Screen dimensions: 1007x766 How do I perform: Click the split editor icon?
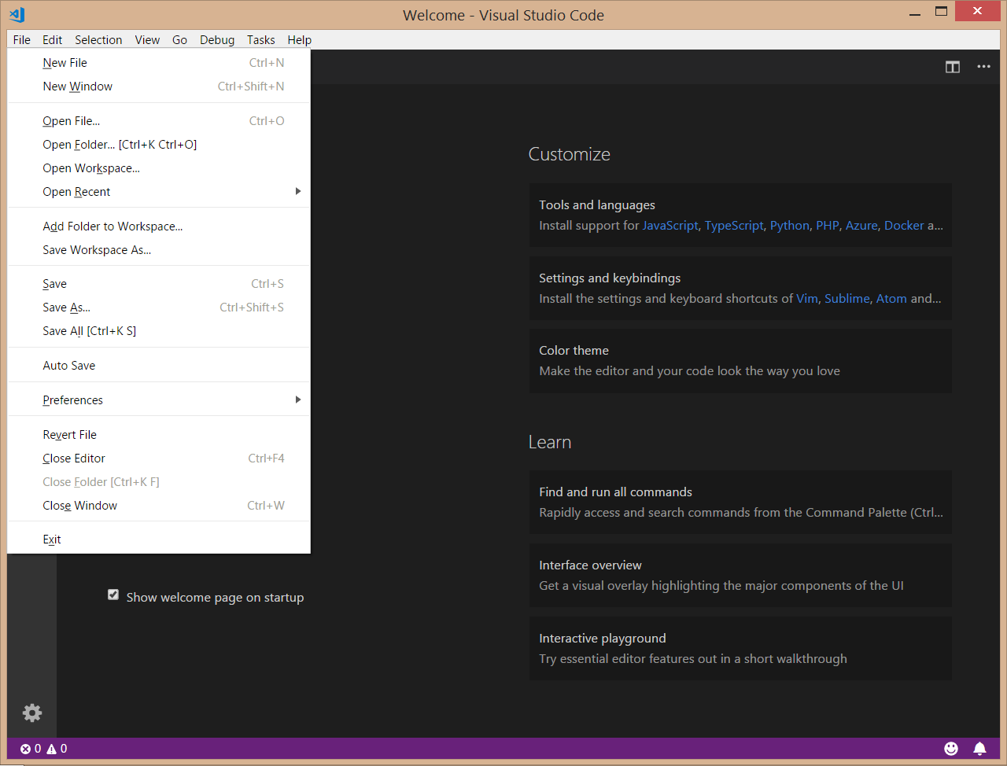click(953, 67)
